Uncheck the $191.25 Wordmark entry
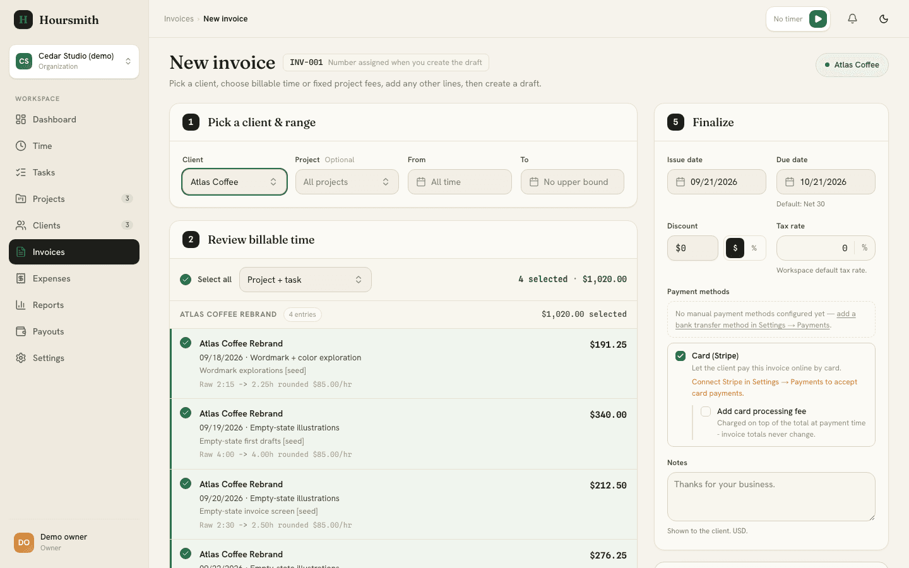 pos(186,343)
